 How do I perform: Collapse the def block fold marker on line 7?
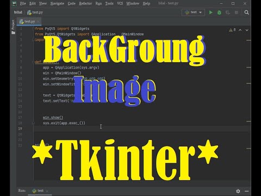[x=33, y=62]
